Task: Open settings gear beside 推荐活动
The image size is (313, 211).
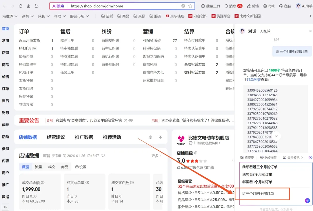Action: click(x=150, y=137)
